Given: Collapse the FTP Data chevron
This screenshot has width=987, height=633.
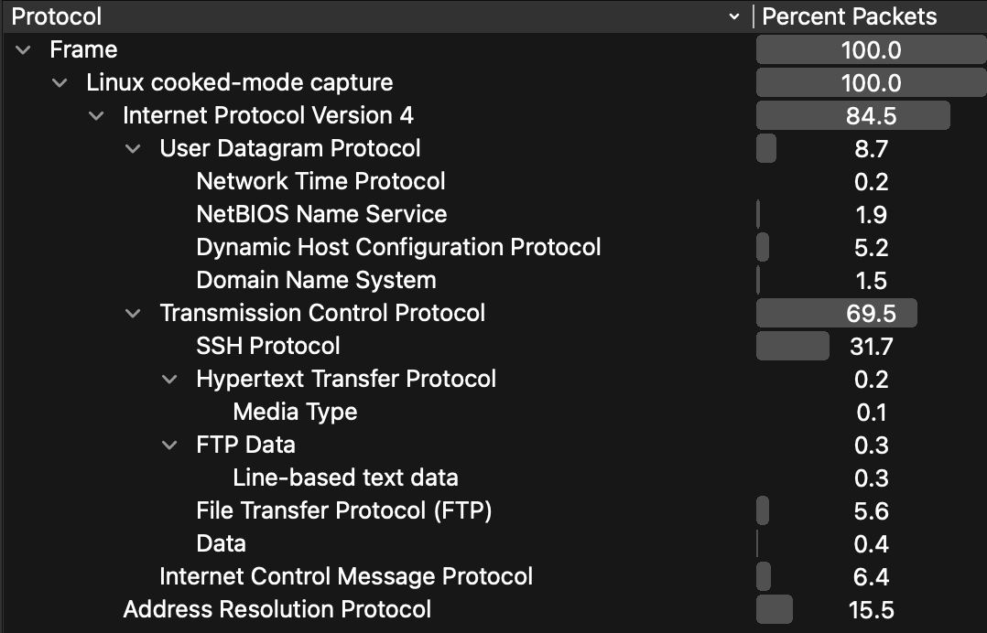Looking at the screenshot, I should pyautogui.click(x=169, y=445).
